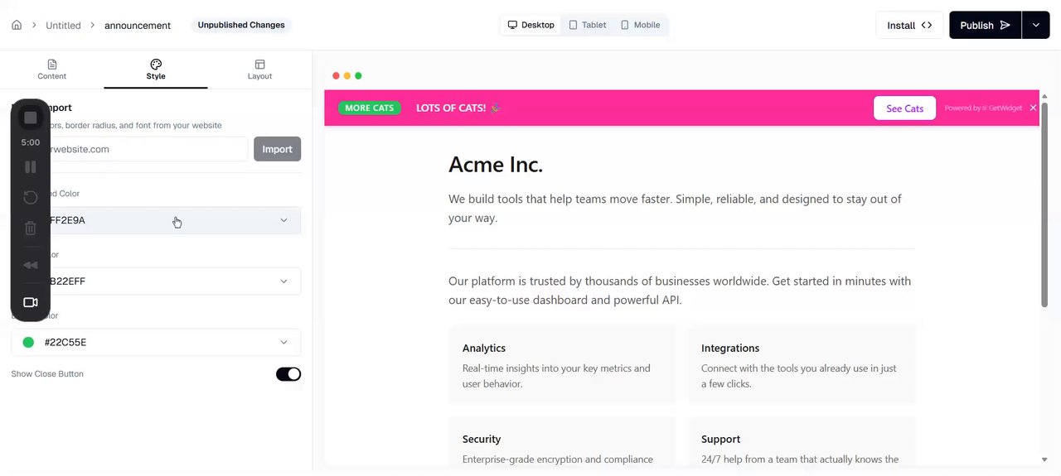Image resolution: width=1061 pixels, height=476 pixels.
Task: Click the See Cats banner button
Action: pyautogui.click(x=904, y=108)
